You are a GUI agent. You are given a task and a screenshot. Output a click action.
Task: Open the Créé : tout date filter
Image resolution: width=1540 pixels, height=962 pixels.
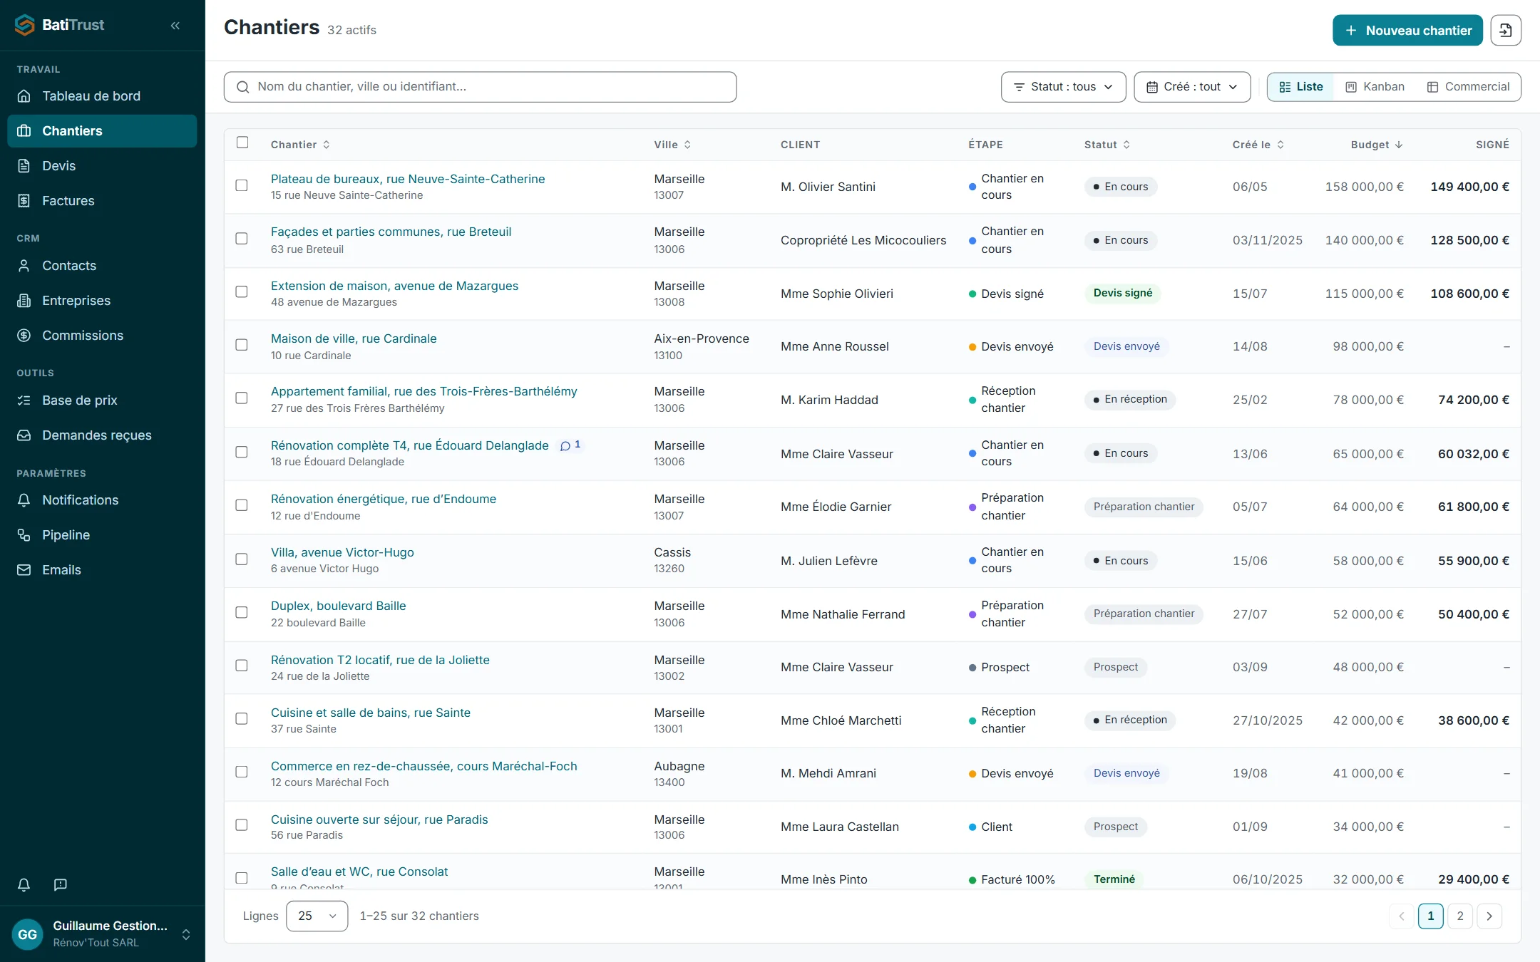click(1192, 87)
